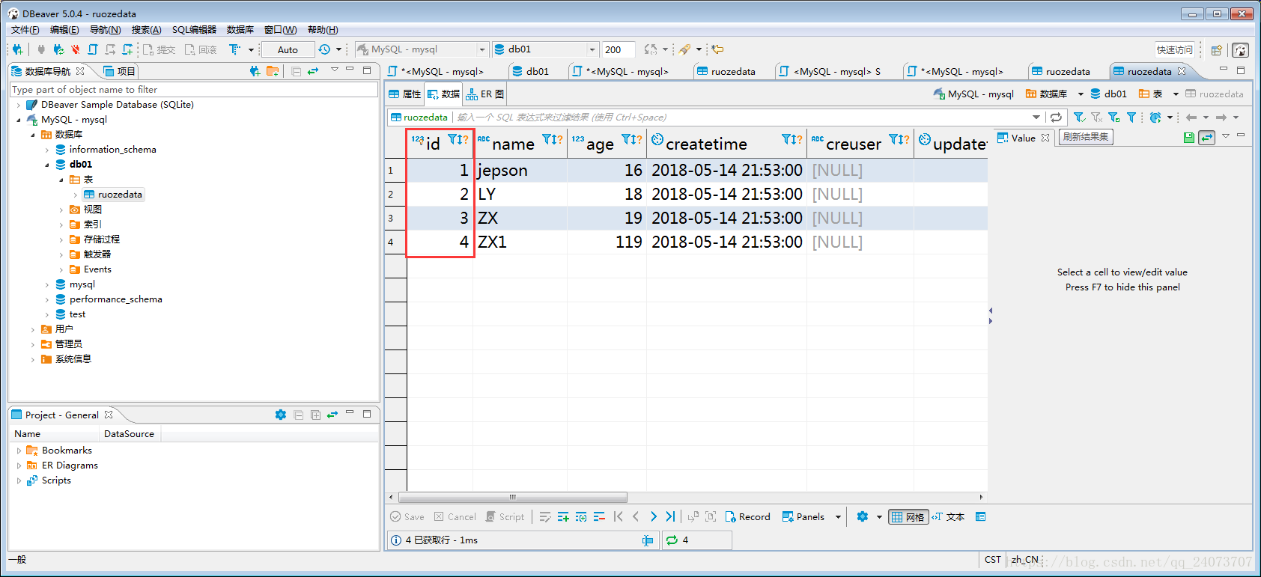The image size is (1261, 577).
Task: Select ruozedata table in the tree
Action: [113, 195]
